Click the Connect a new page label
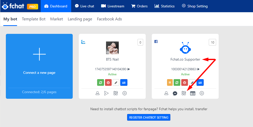The image size is (253, 127). pos(39,73)
